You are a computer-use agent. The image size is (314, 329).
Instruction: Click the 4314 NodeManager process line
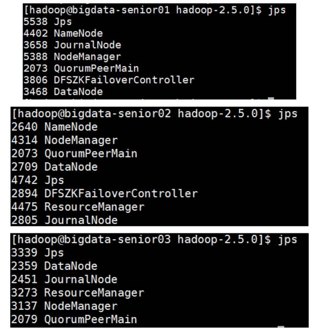pyautogui.click(x=64, y=140)
